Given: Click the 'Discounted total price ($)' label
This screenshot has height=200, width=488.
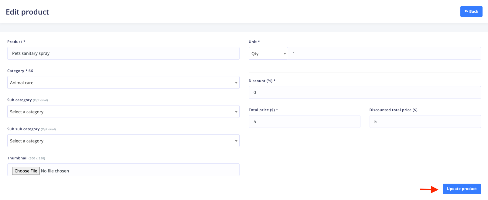Looking at the screenshot, I should click(x=393, y=110).
